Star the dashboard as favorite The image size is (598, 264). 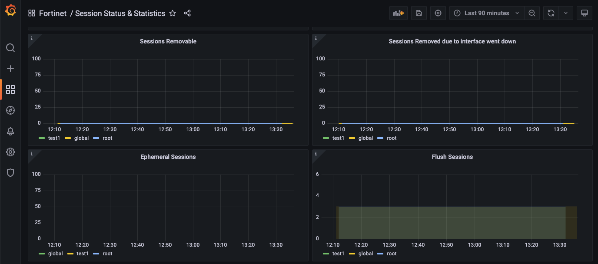(173, 13)
